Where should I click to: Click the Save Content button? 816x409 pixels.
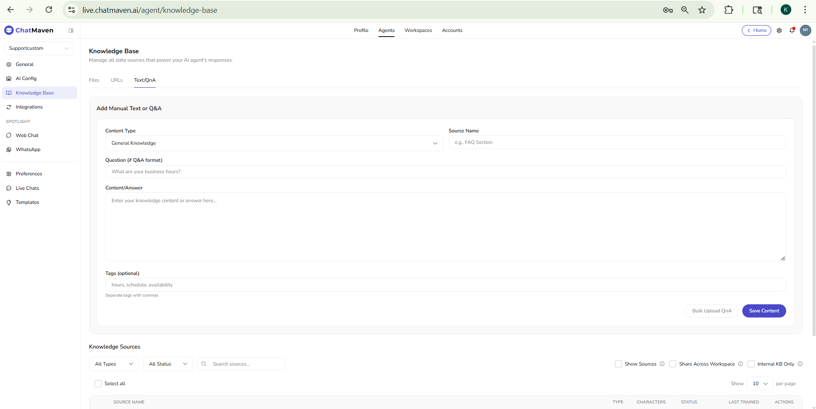point(764,311)
